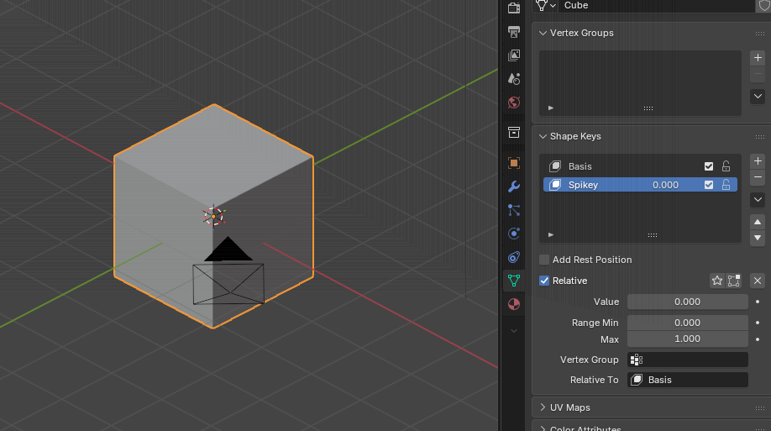
Task: Clear all shape keys with the X button
Action: [x=758, y=281]
